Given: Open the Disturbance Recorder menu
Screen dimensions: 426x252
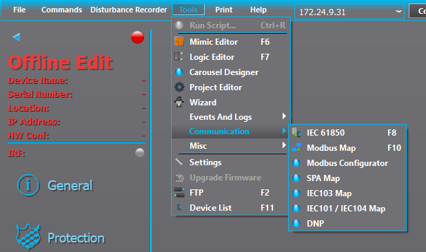Looking at the screenshot, I should tap(128, 10).
